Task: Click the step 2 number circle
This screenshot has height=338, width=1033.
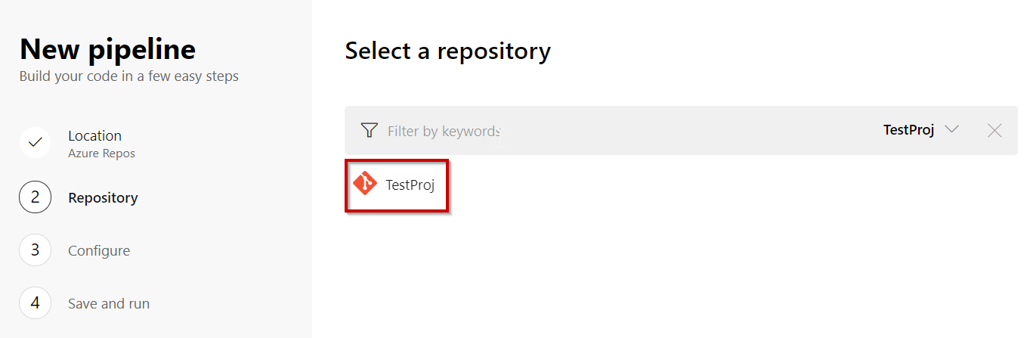Action: point(35,198)
